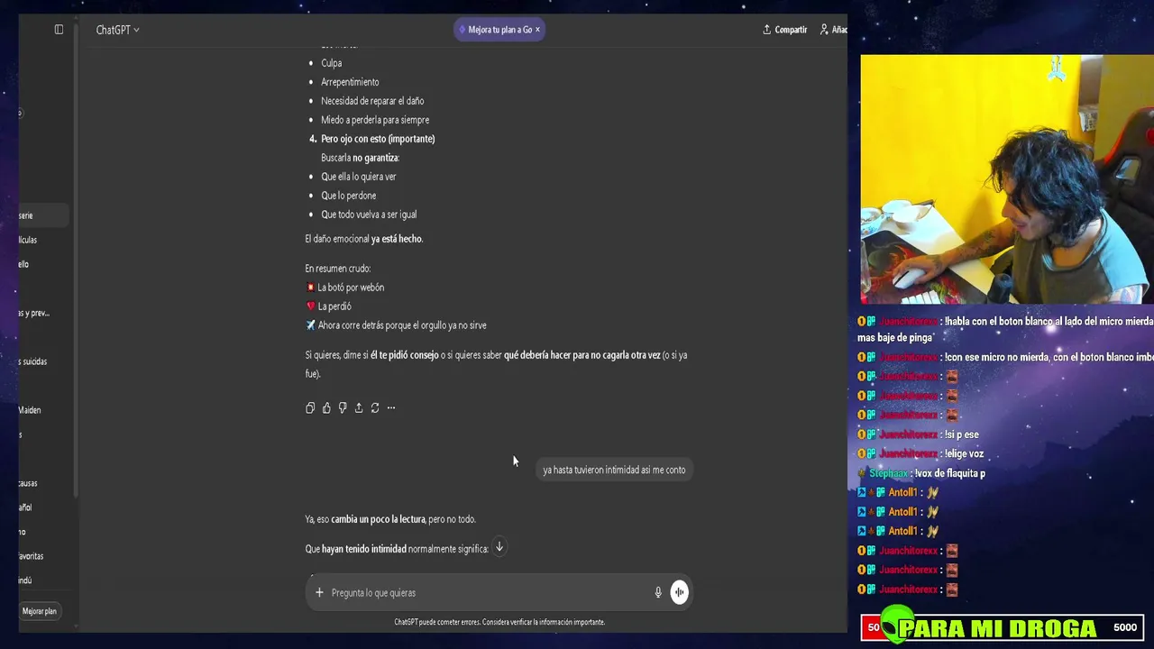Image resolution: width=1154 pixels, height=649 pixels.
Task: Click the Pregunta lo que quieras input field
Action: pos(487,592)
